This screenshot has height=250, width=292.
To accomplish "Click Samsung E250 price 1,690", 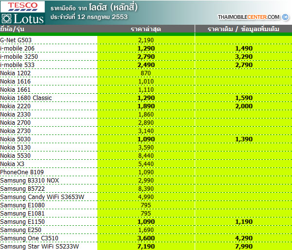I will tap(146, 230).
